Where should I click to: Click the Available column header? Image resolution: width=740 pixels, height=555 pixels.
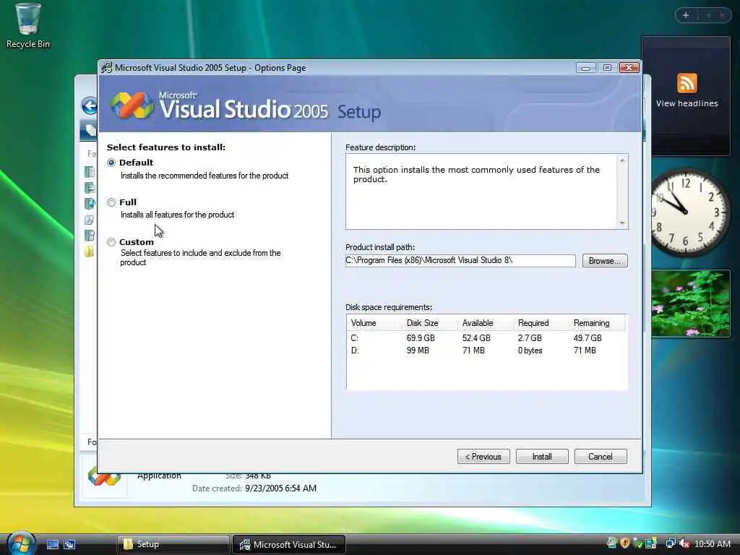point(478,323)
